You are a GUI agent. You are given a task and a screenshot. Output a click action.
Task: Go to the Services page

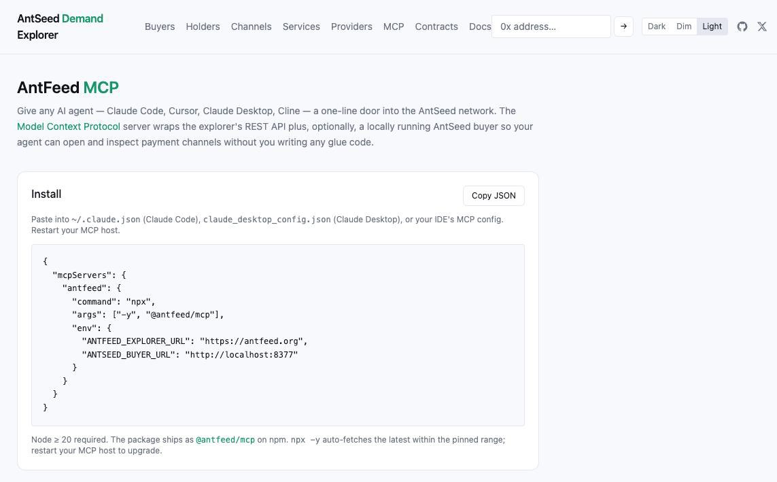[301, 27]
